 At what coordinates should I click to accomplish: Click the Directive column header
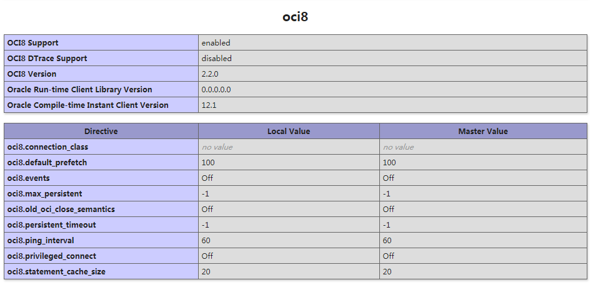101,132
